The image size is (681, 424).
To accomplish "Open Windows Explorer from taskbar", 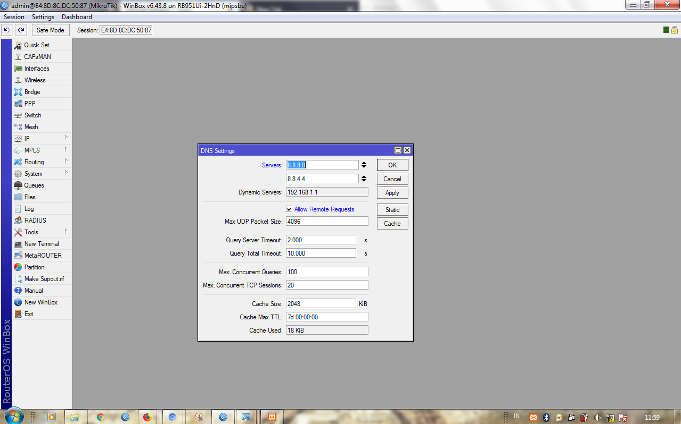I will click(75, 417).
